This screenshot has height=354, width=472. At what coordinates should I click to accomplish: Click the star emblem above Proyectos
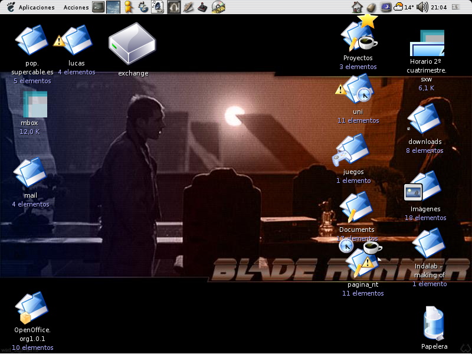pyautogui.click(x=367, y=21)
